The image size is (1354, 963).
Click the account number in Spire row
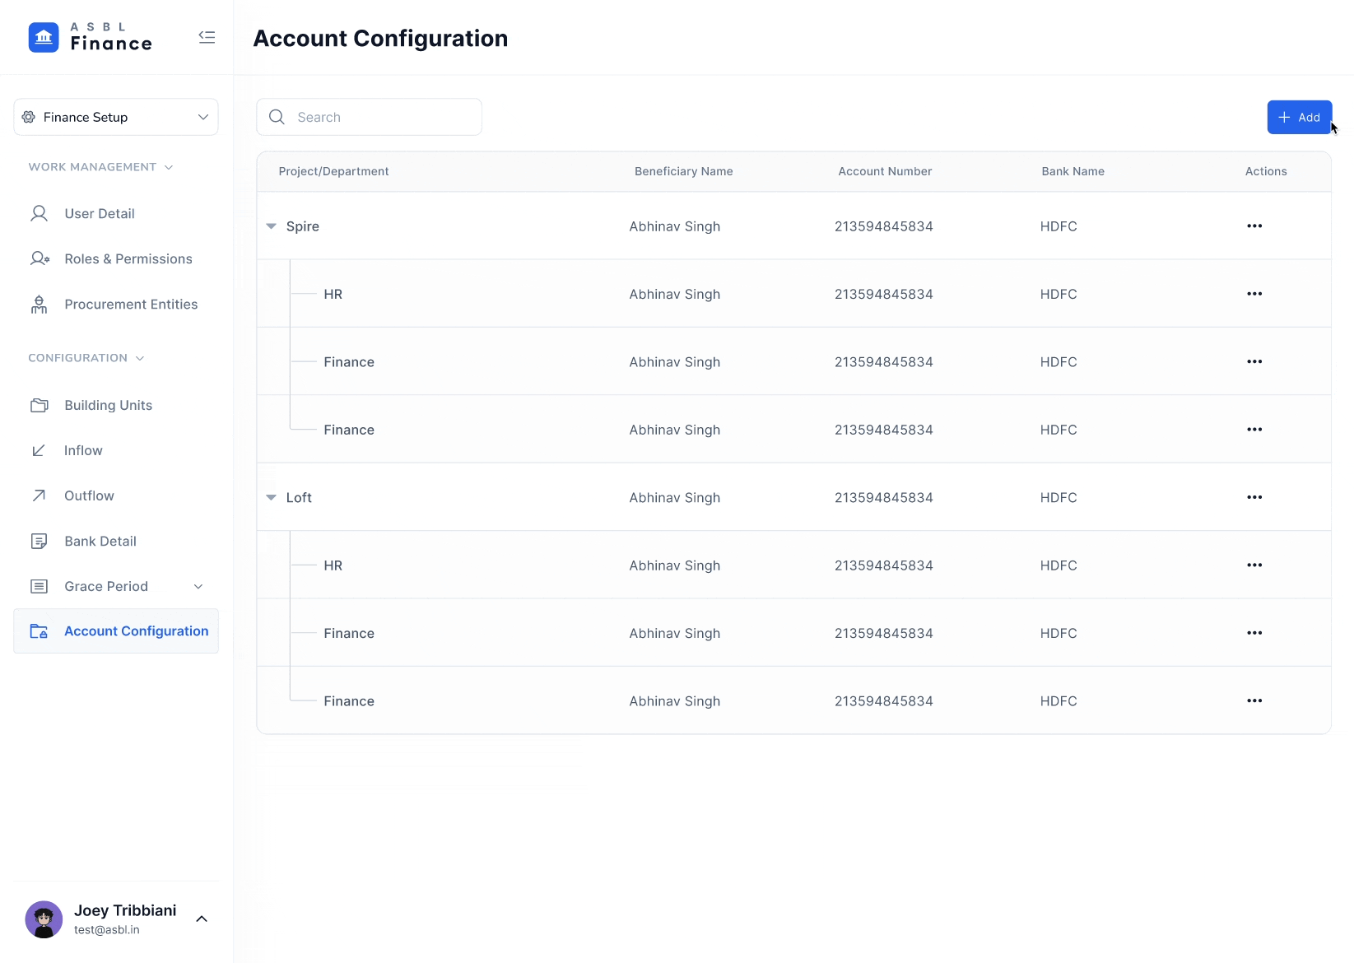(x=883, y=226)
